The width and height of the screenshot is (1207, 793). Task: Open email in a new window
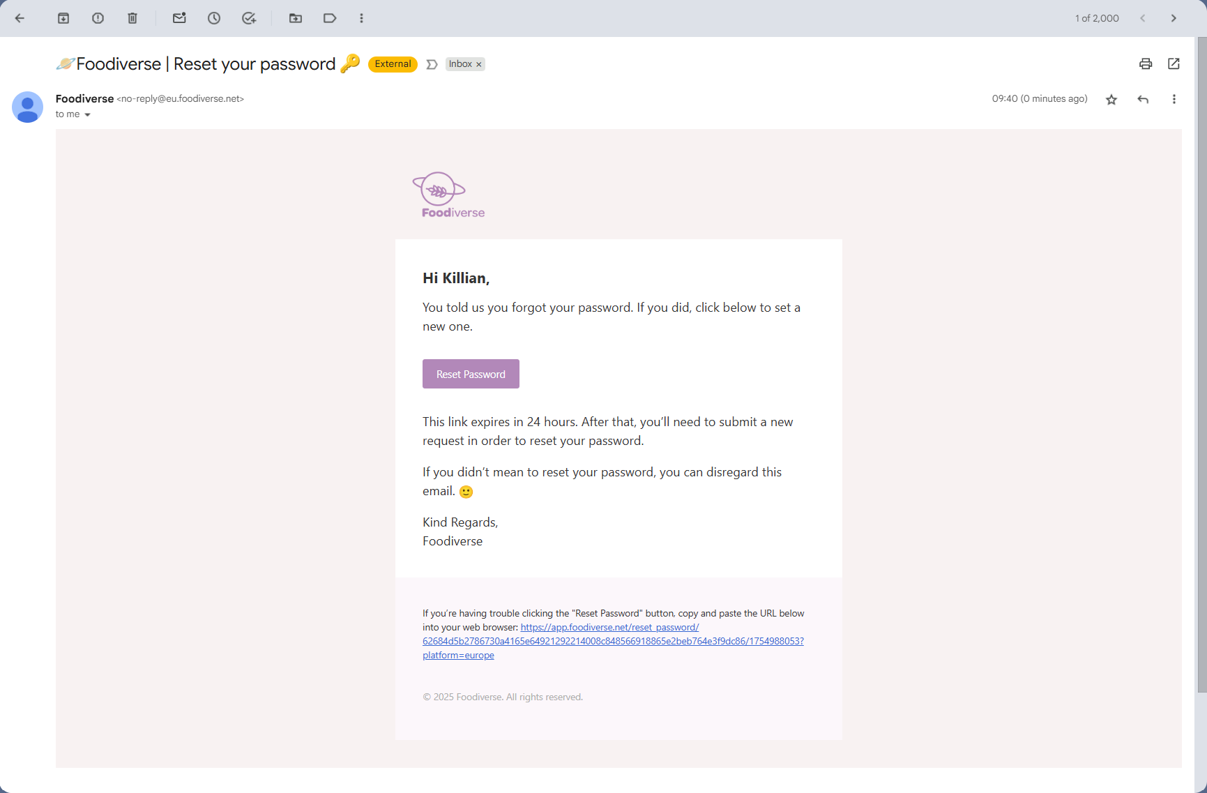point(1174,64)
